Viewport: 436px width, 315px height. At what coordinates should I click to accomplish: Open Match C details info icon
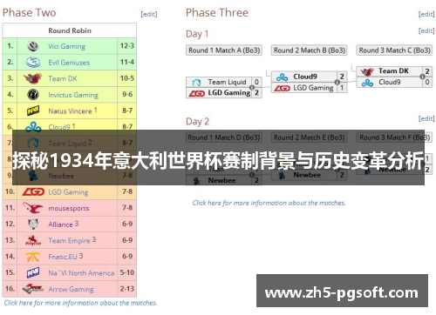[422, 77]
